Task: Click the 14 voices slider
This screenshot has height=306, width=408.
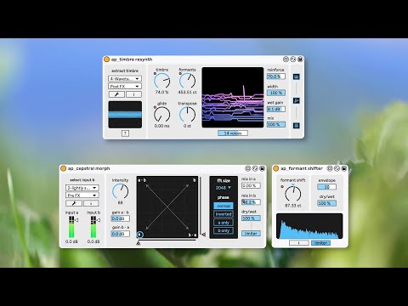Action: click(x=233, y=133)
